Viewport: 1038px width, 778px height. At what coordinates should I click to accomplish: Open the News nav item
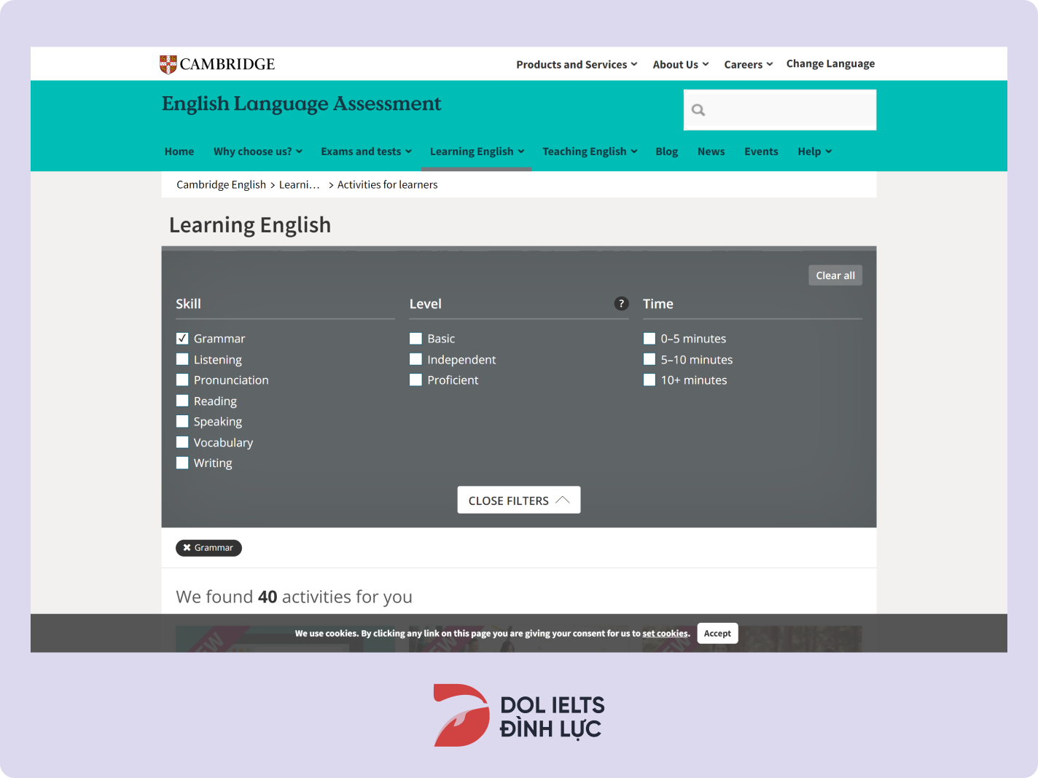point(711,152)
